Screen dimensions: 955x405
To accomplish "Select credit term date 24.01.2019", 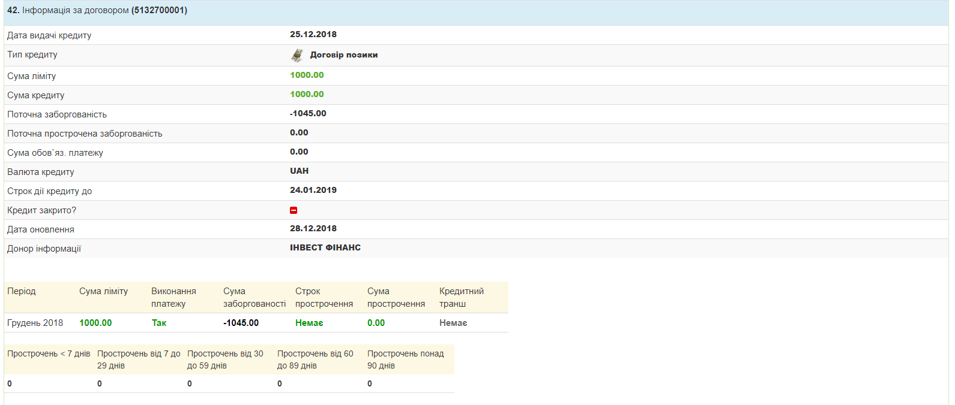I will point(313,190).
